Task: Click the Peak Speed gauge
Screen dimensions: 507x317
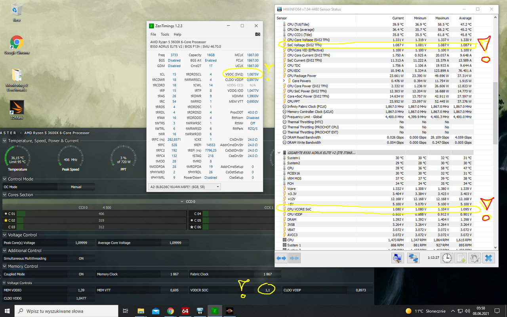Action: (x=71, y=158)
